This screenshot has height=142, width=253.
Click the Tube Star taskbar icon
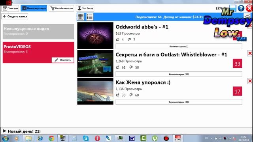pos(178,138)
